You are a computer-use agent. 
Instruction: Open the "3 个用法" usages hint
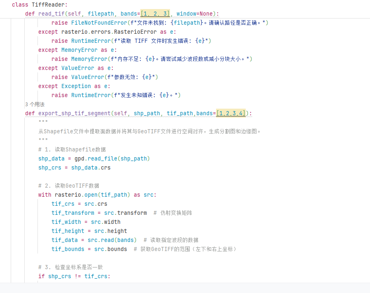35,104
